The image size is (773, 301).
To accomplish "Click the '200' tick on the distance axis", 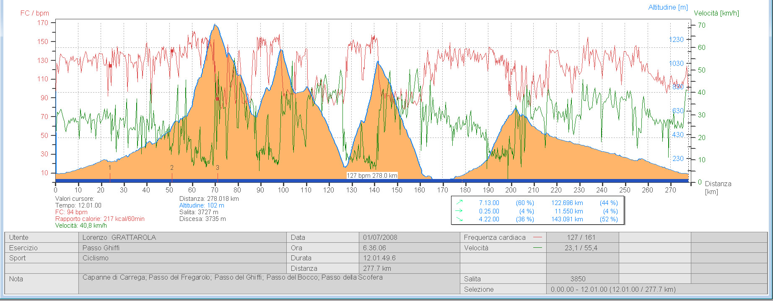I will [x=511, y=190].
